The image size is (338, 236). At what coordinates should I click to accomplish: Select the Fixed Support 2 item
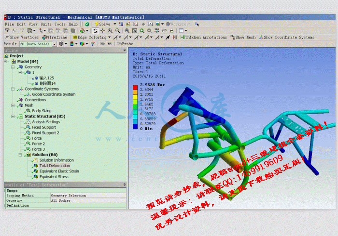pos(45,133)
